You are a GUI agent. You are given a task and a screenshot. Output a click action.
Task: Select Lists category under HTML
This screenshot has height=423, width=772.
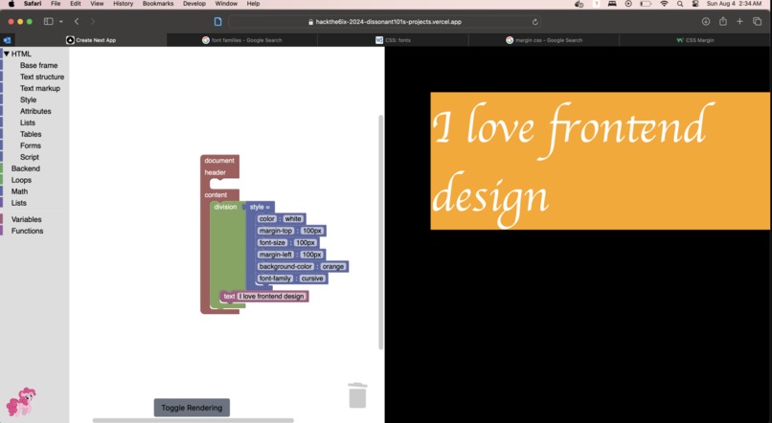coord(28,122)
